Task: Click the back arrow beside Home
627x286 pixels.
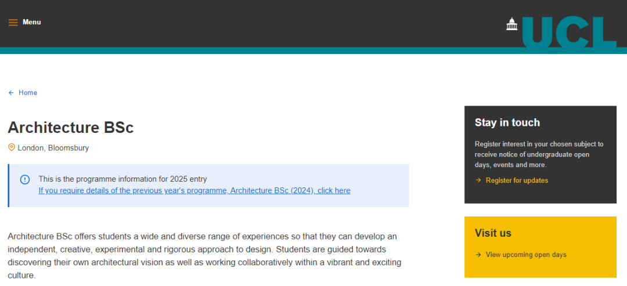Action: pos(11,93)
